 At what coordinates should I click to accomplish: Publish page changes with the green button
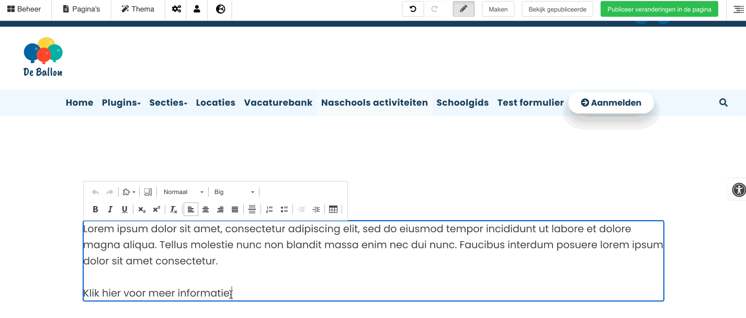tap(659, 9)
